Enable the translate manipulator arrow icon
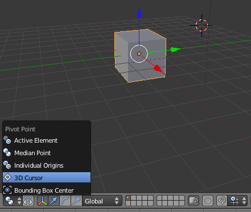 (54, 201)
